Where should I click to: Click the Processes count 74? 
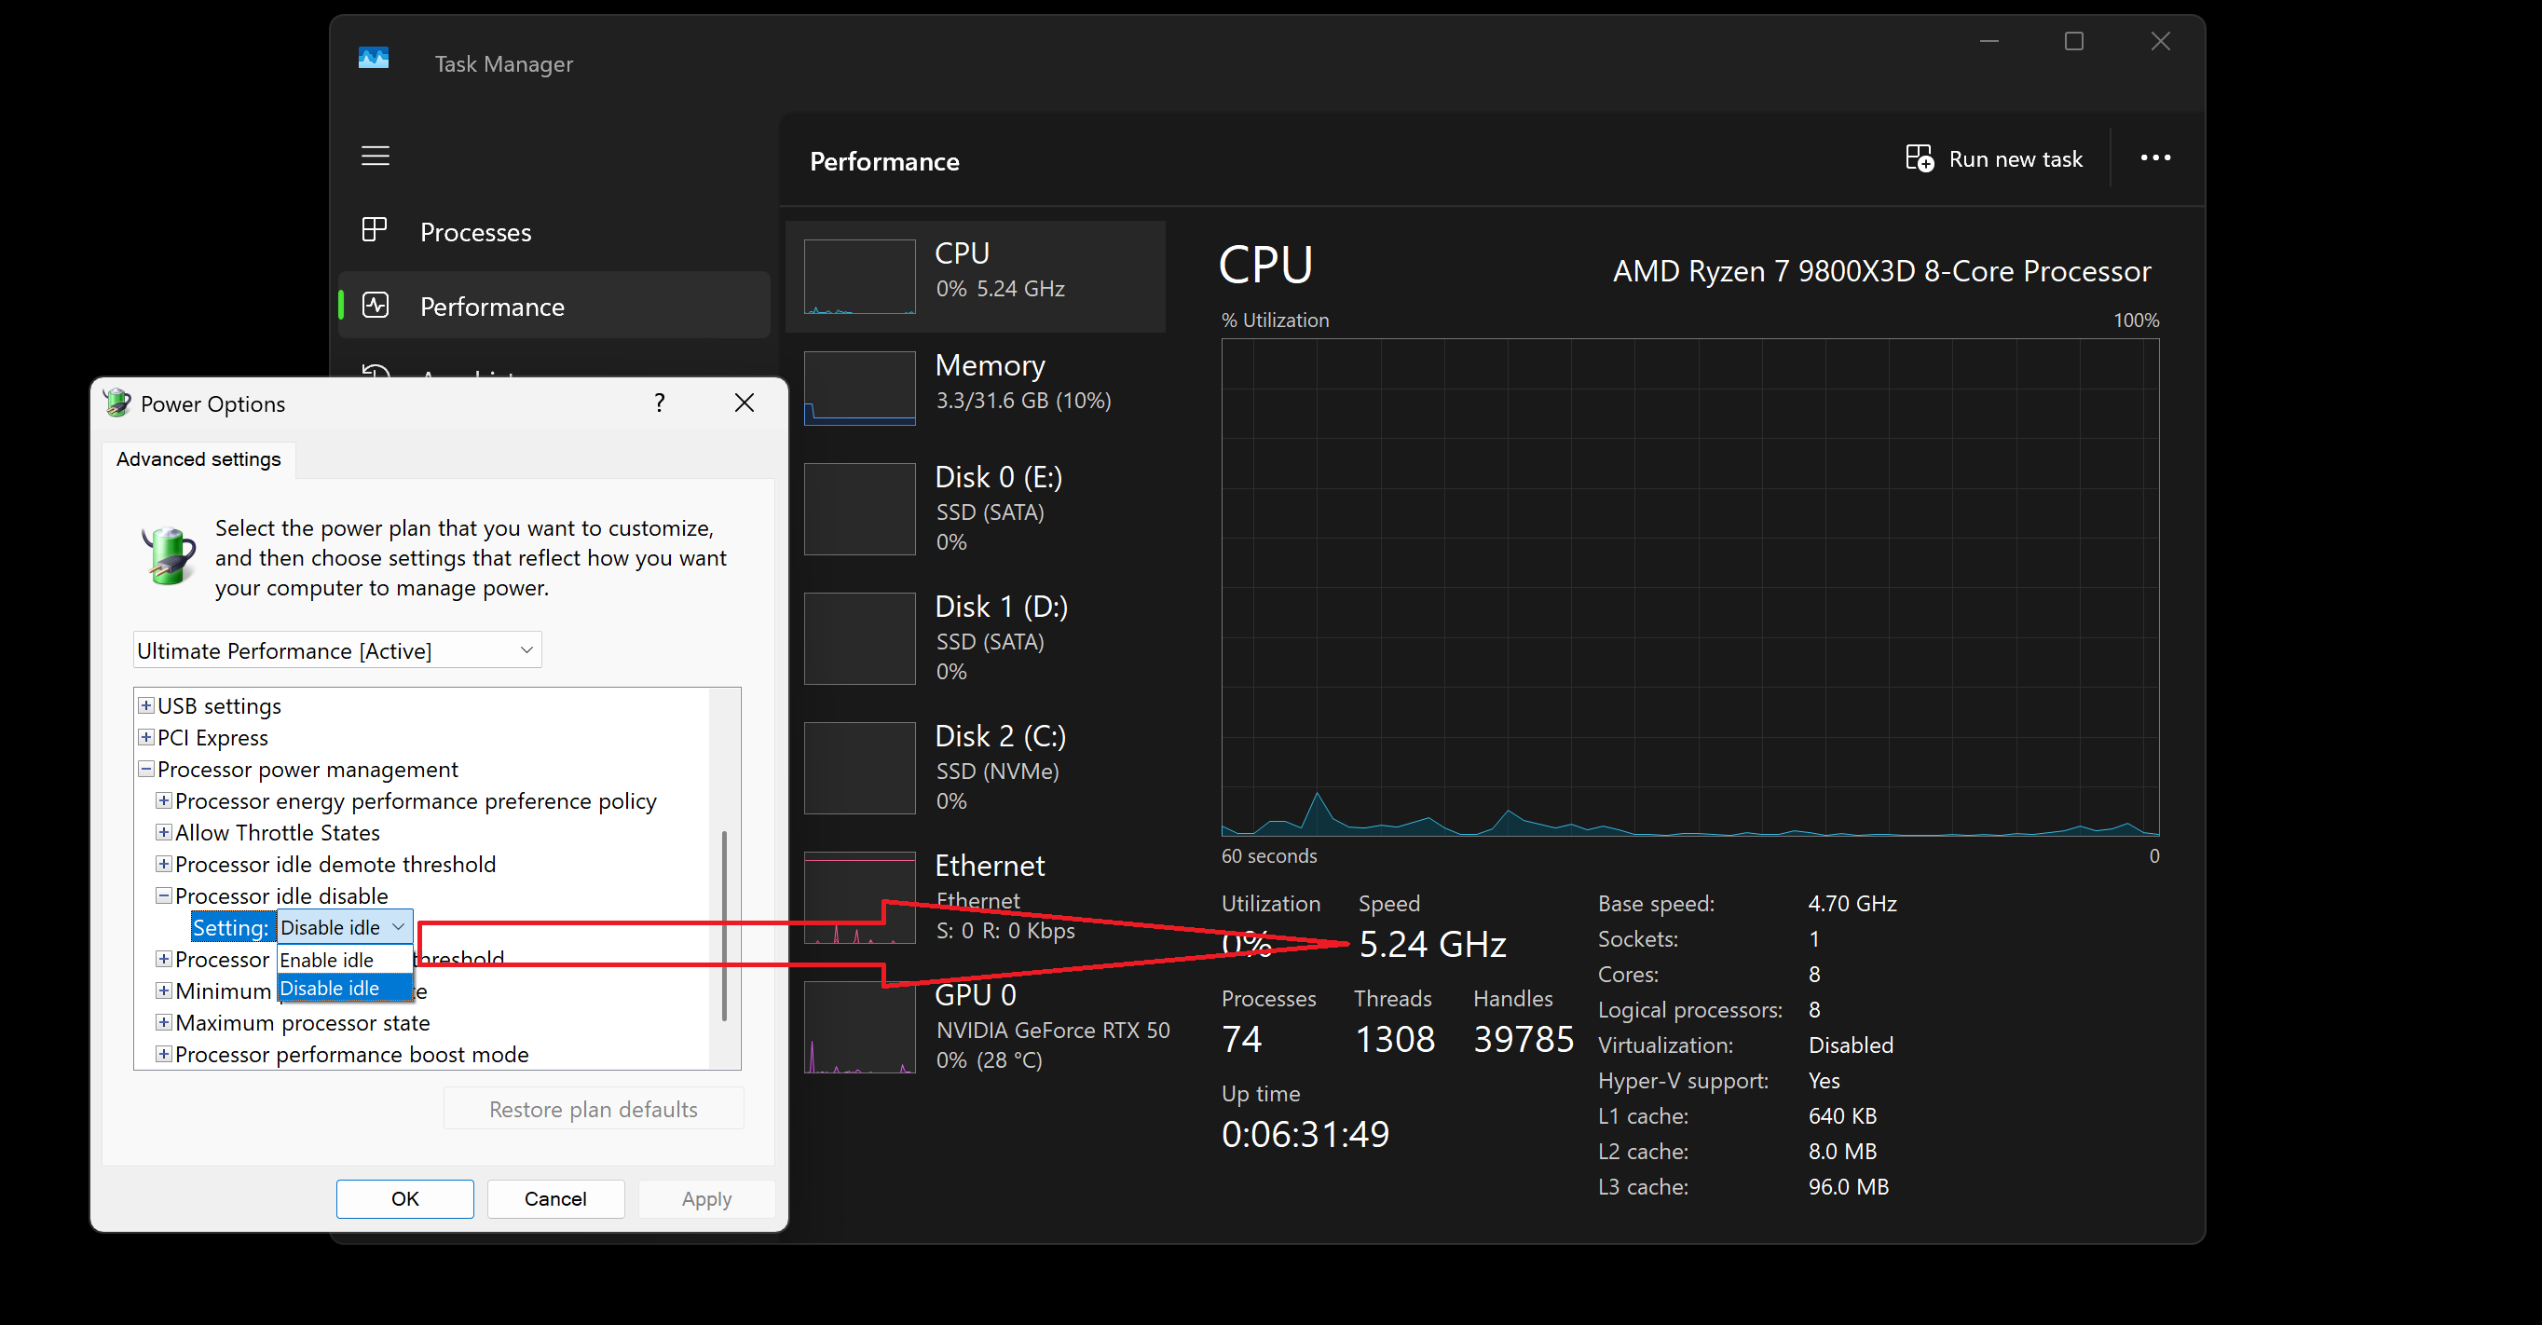(x=1241, y=1039)
